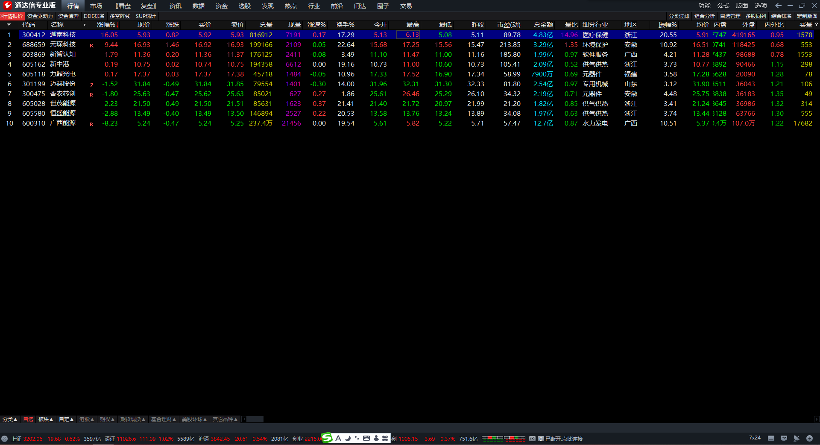Click the R marker next to 广西能源
Screen dimensions: 820x445
click(91, 124)
